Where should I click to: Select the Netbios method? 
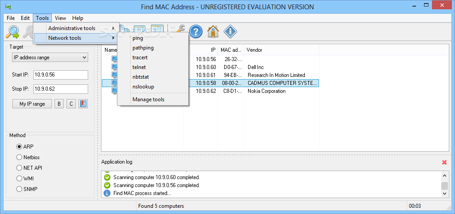28,157
